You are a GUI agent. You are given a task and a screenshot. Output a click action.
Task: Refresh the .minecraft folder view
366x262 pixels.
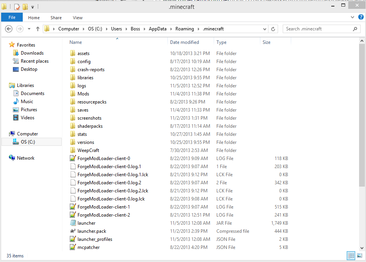[x=273, y=29]
